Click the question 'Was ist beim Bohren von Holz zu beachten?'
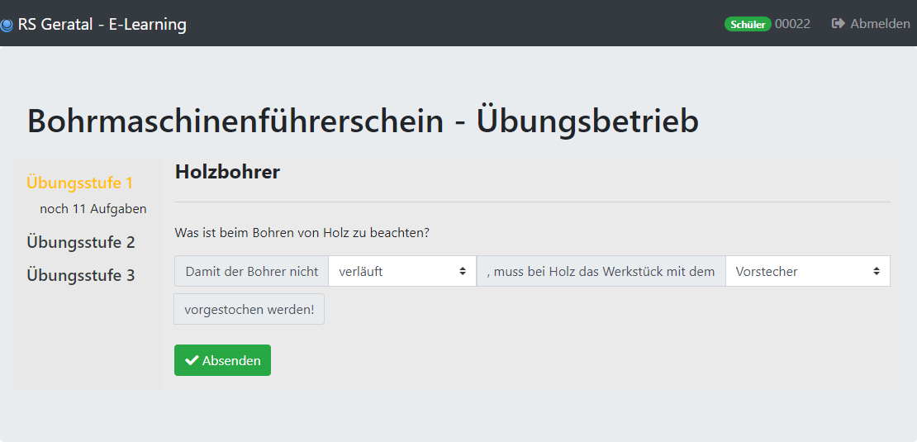Image resolution: width=917 pixels, height=442 pixels. pos(302,233)
